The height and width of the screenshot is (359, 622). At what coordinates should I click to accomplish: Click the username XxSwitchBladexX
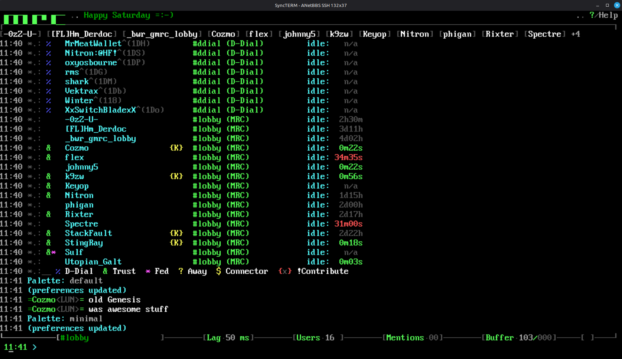[x=100, y=110]
